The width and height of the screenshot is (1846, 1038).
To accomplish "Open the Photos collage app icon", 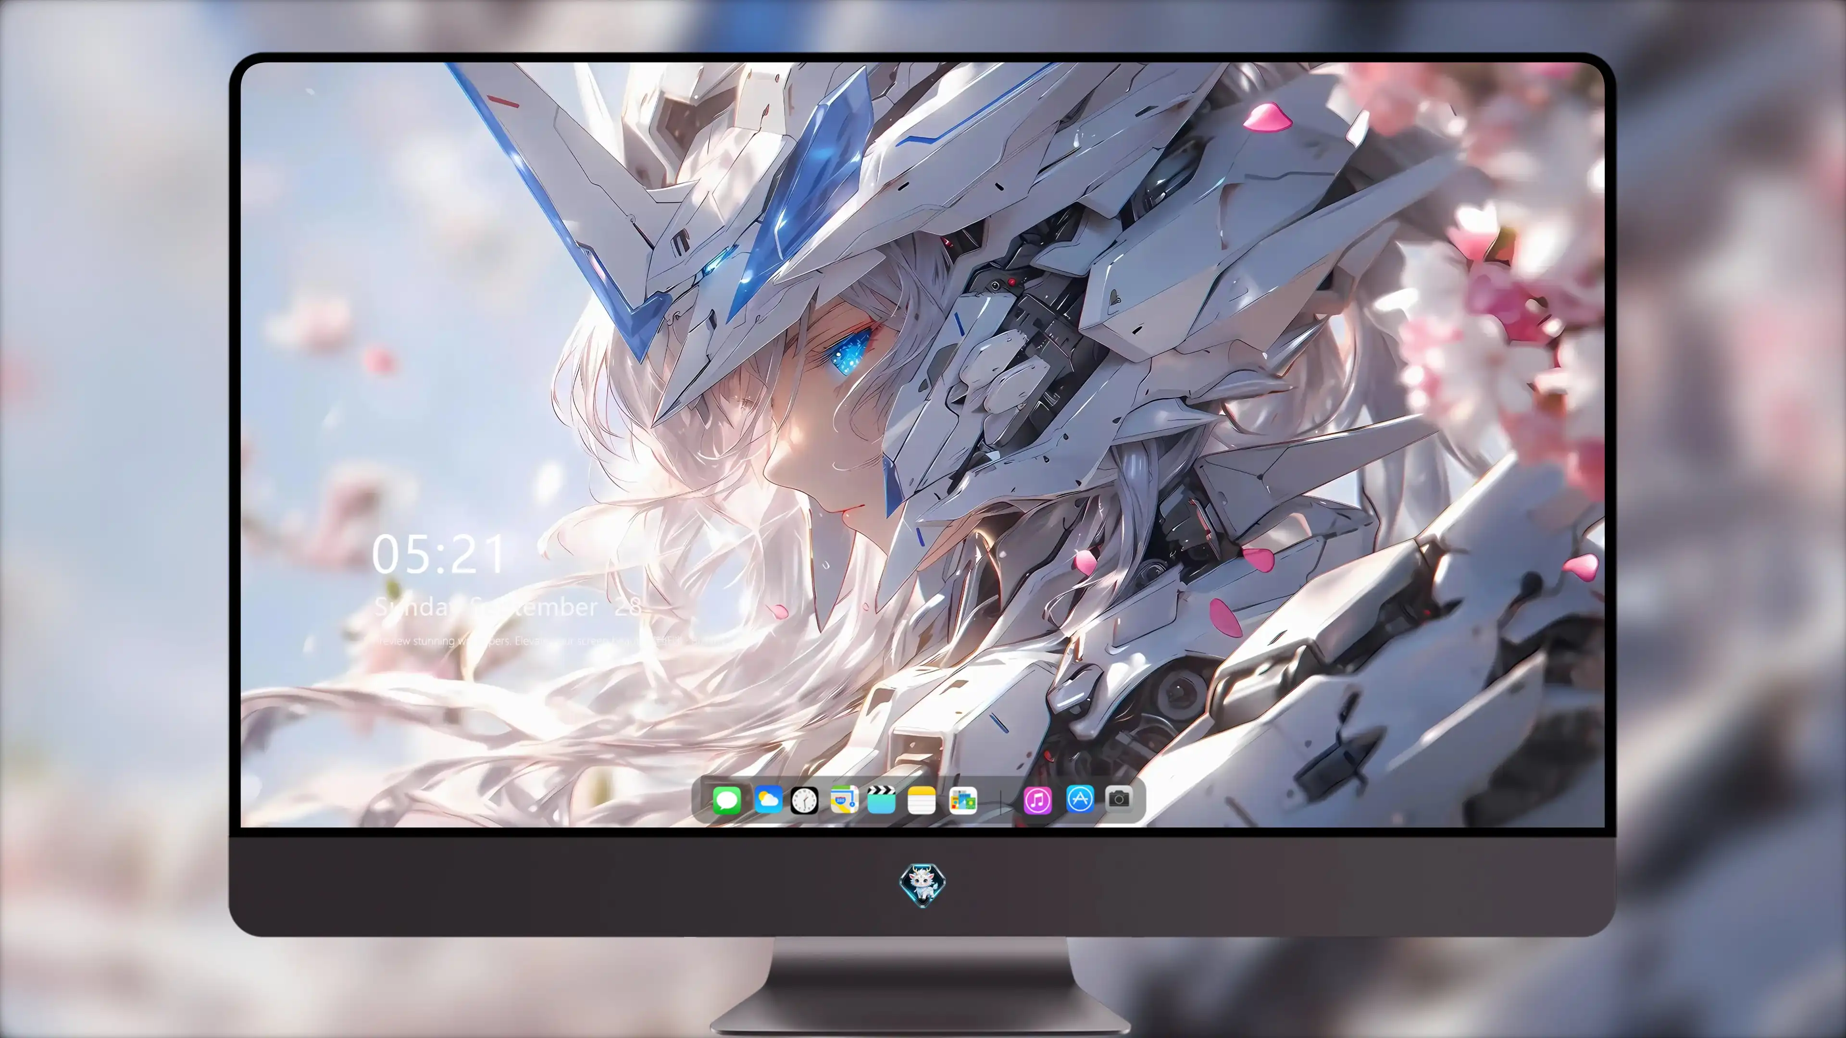I will (x=962, y=800).
